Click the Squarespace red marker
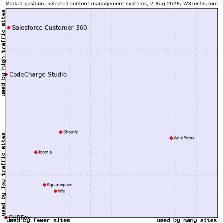Screen dimensions: 223x223 [x=44, y=185]
